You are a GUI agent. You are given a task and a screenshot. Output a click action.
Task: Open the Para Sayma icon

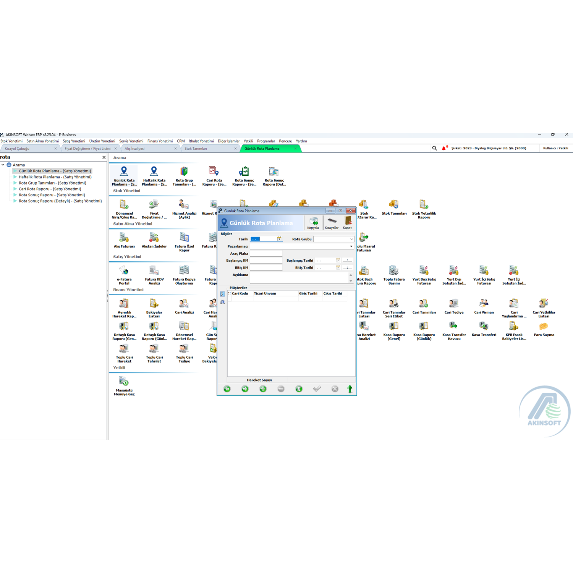click(x=544, y=329)
